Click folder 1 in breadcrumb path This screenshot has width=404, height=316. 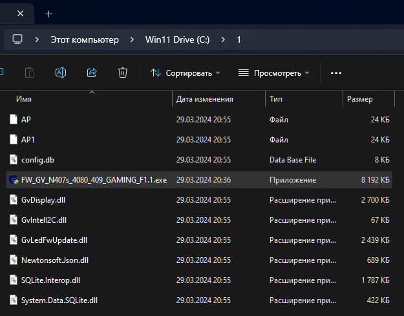tap(239, 39)
